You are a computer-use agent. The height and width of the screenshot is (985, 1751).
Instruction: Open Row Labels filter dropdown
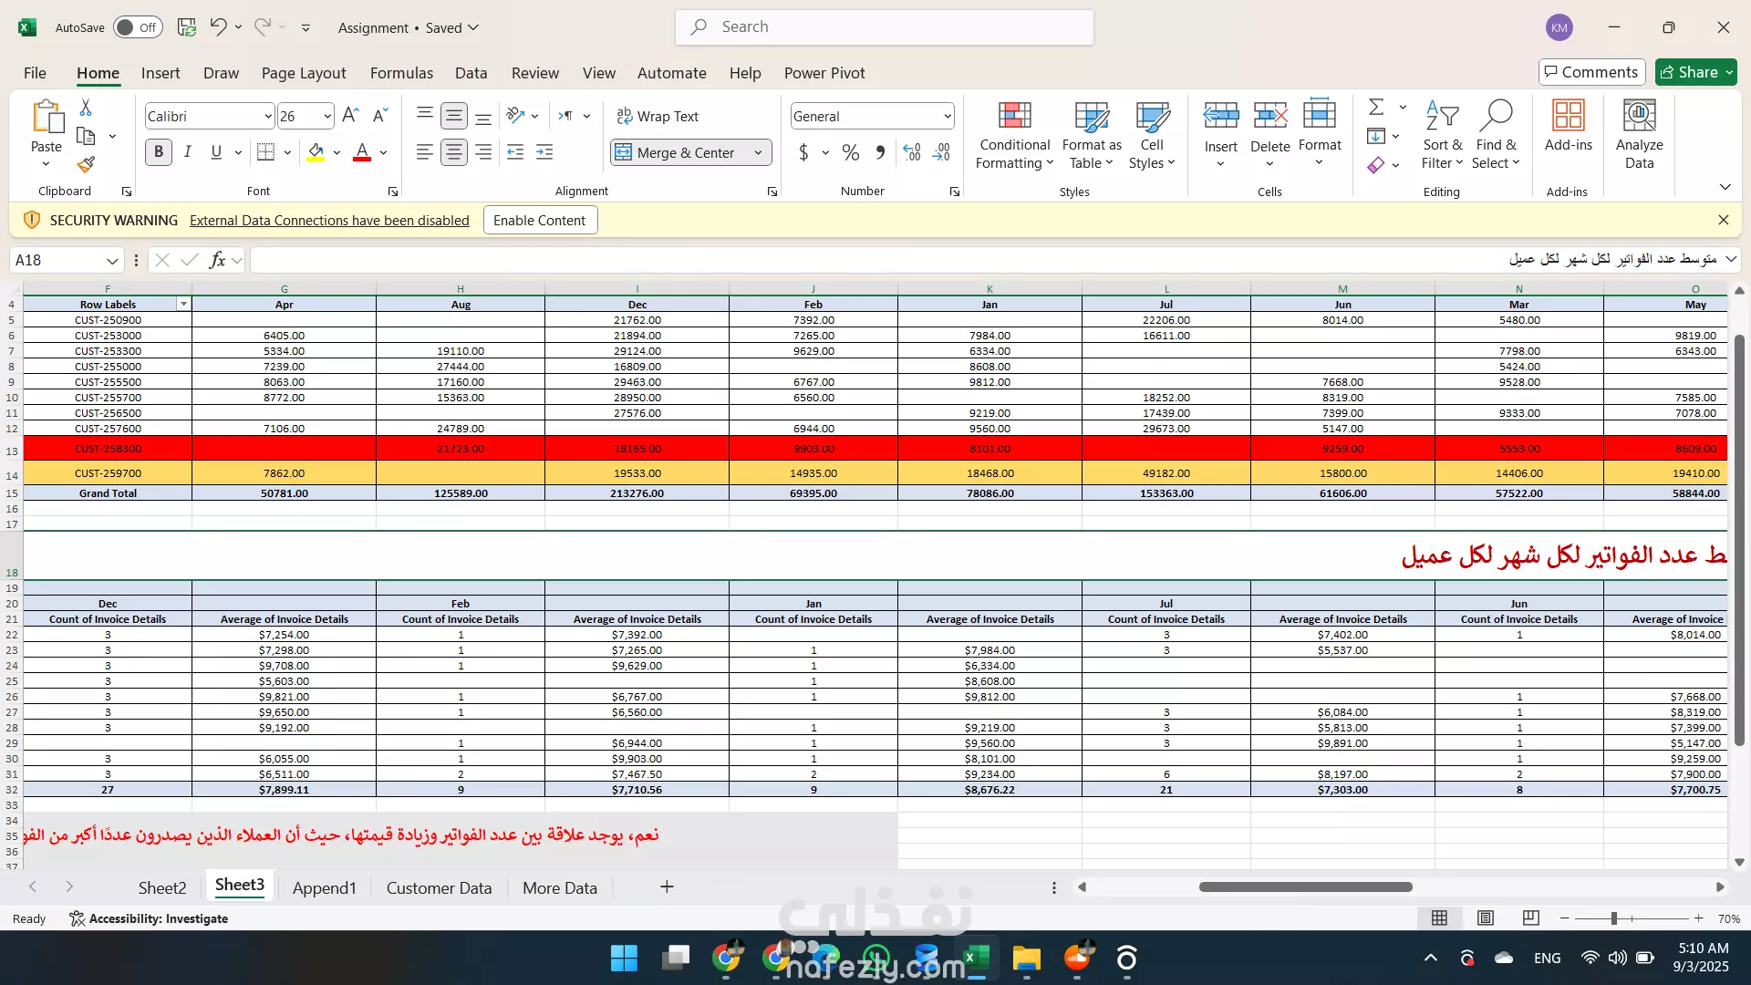pyautogui.click(x=183, y=305)
